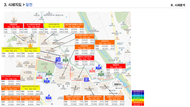The height and width of the screenshot is (107, 190).
Task: Open the 삼성코아루 price info box
Action: (x=84, y=50)
